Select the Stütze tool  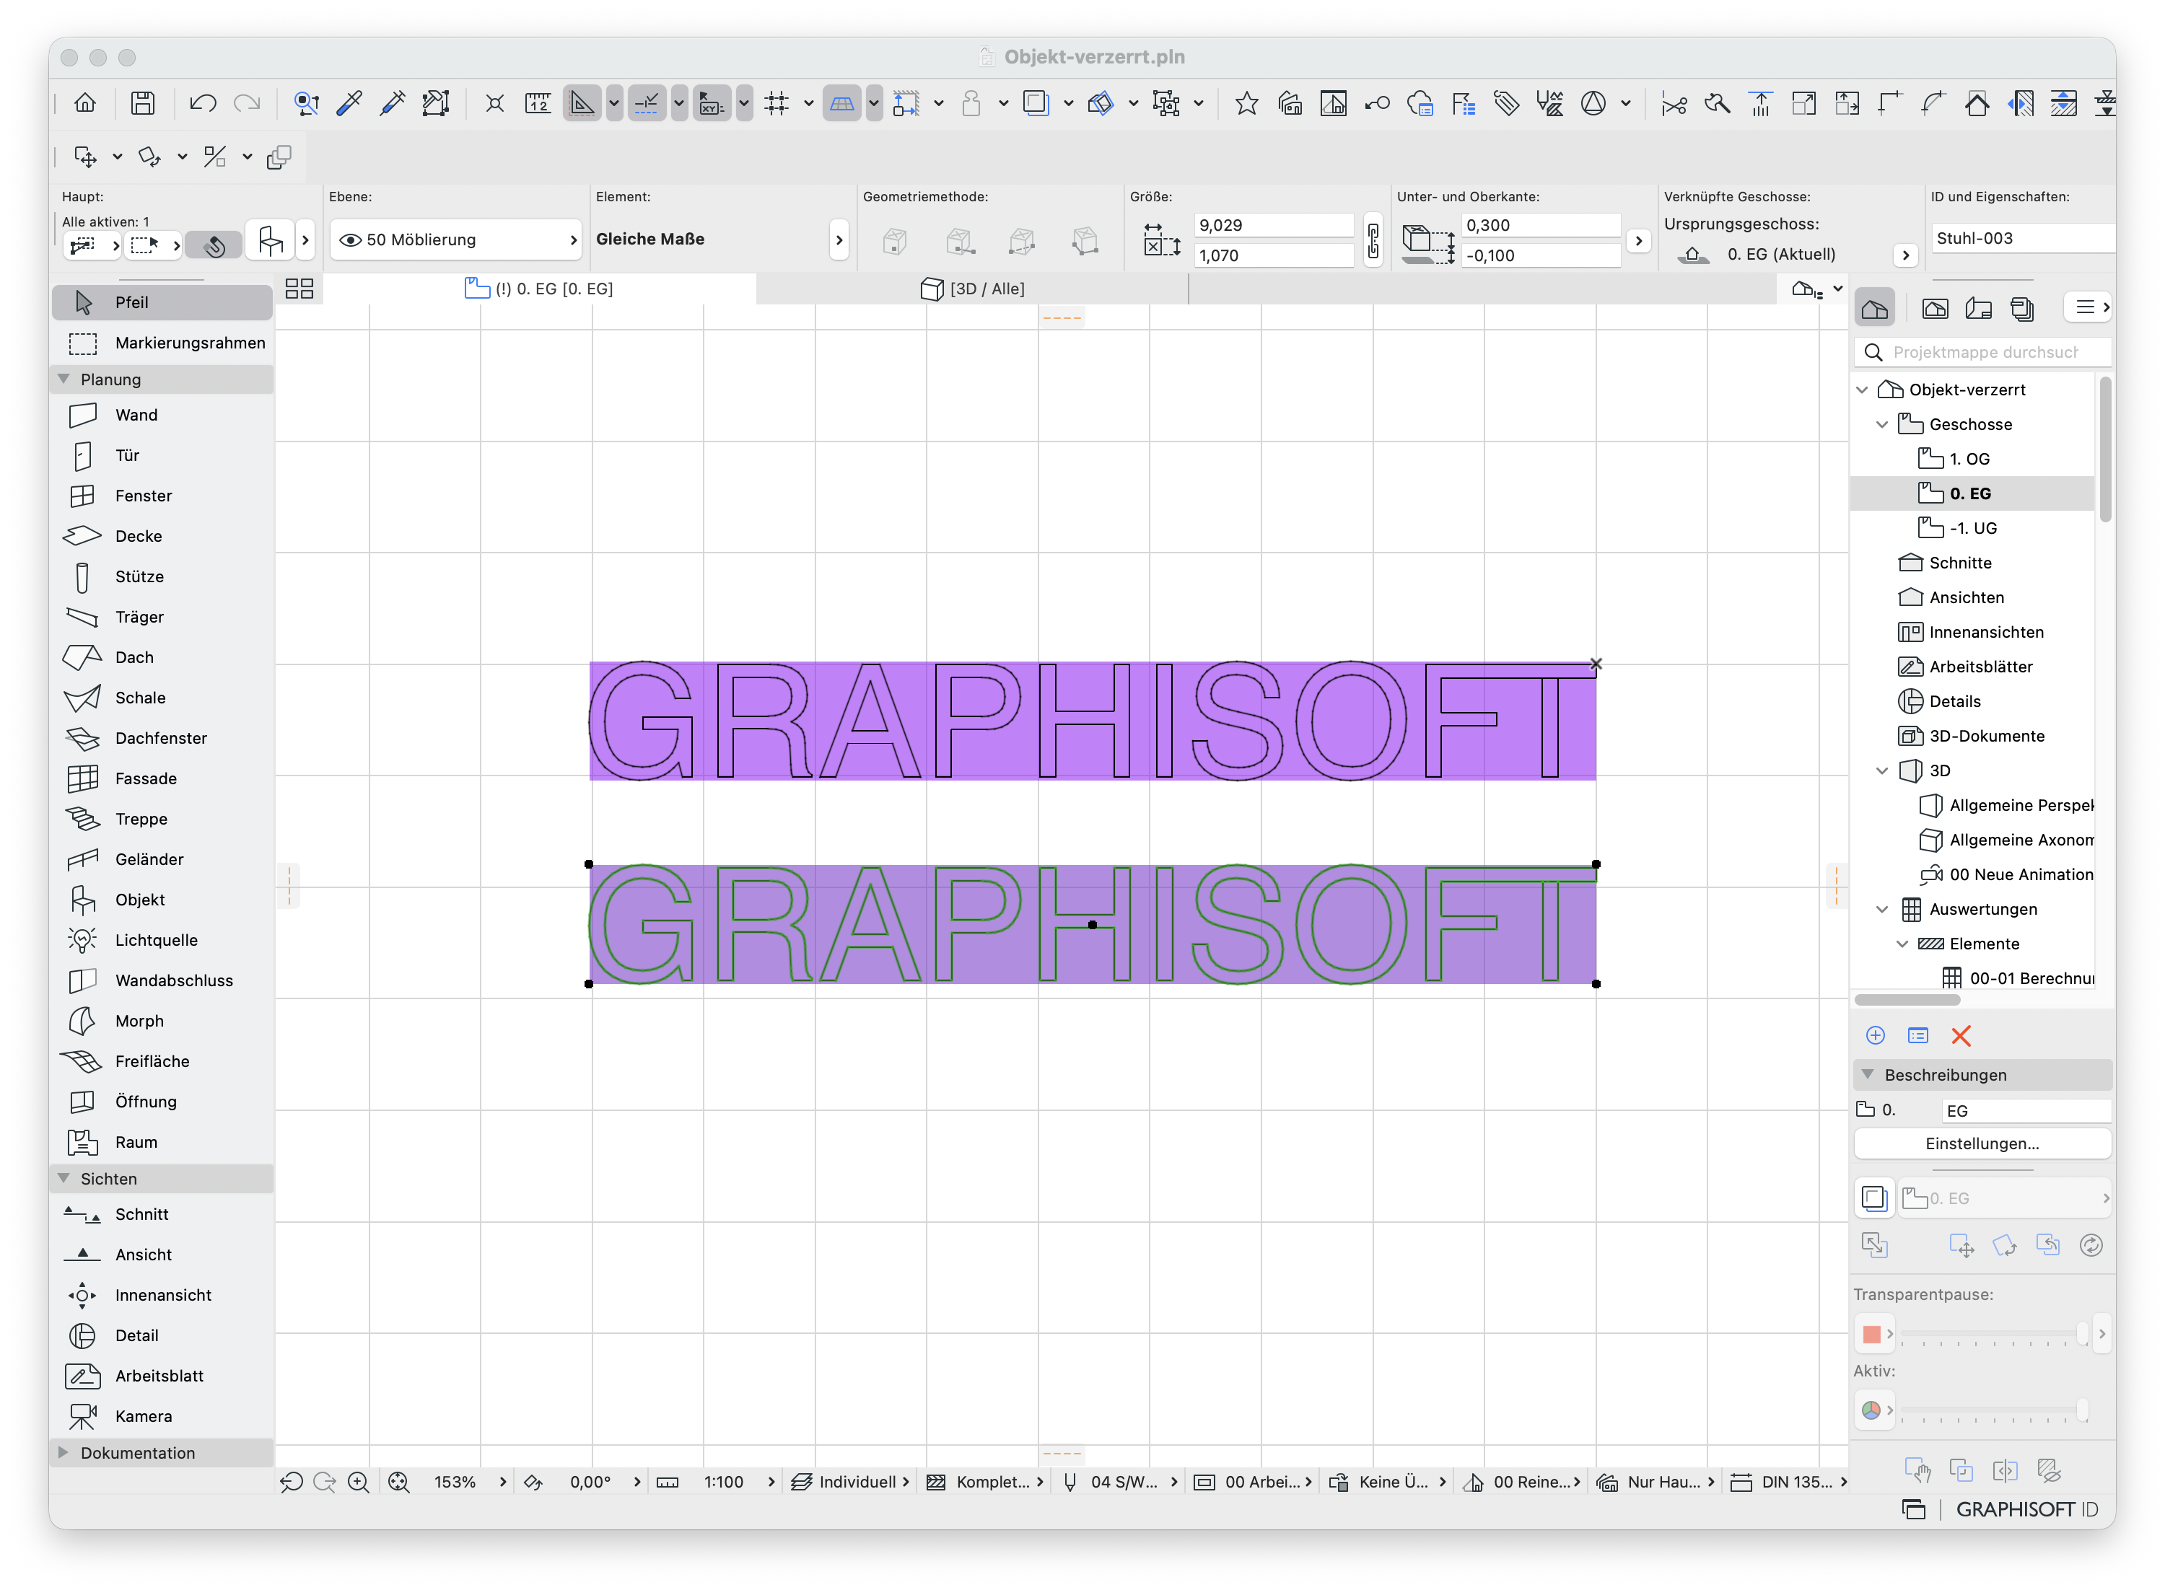pos(162,576)
